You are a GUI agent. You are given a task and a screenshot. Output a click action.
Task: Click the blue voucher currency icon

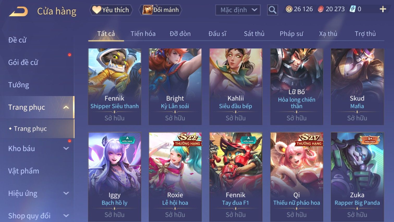(x=353, y=9)
